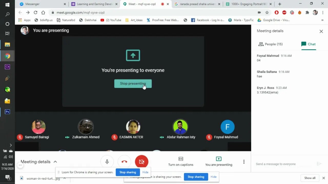Open Adobe Photoshop from the taskbar

[7, 112]
